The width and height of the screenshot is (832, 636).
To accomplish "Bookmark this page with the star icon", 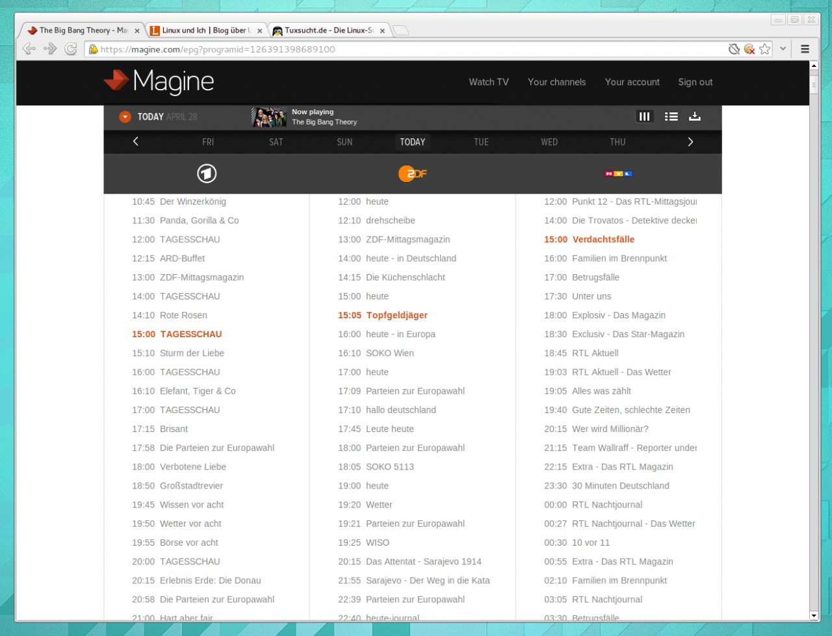I will (x=765, y=49).
